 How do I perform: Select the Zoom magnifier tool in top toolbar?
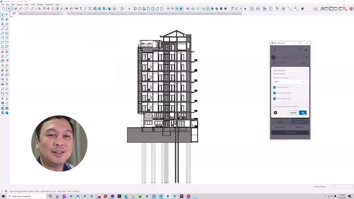point(85,9)
